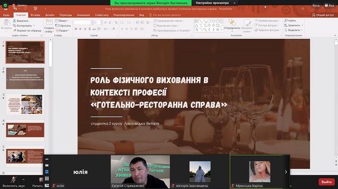Image resolution: width=338 pixels, height=189 pixels.
Task: Click Format Painter (Формат по образцу)
Action: coord(27,31)
